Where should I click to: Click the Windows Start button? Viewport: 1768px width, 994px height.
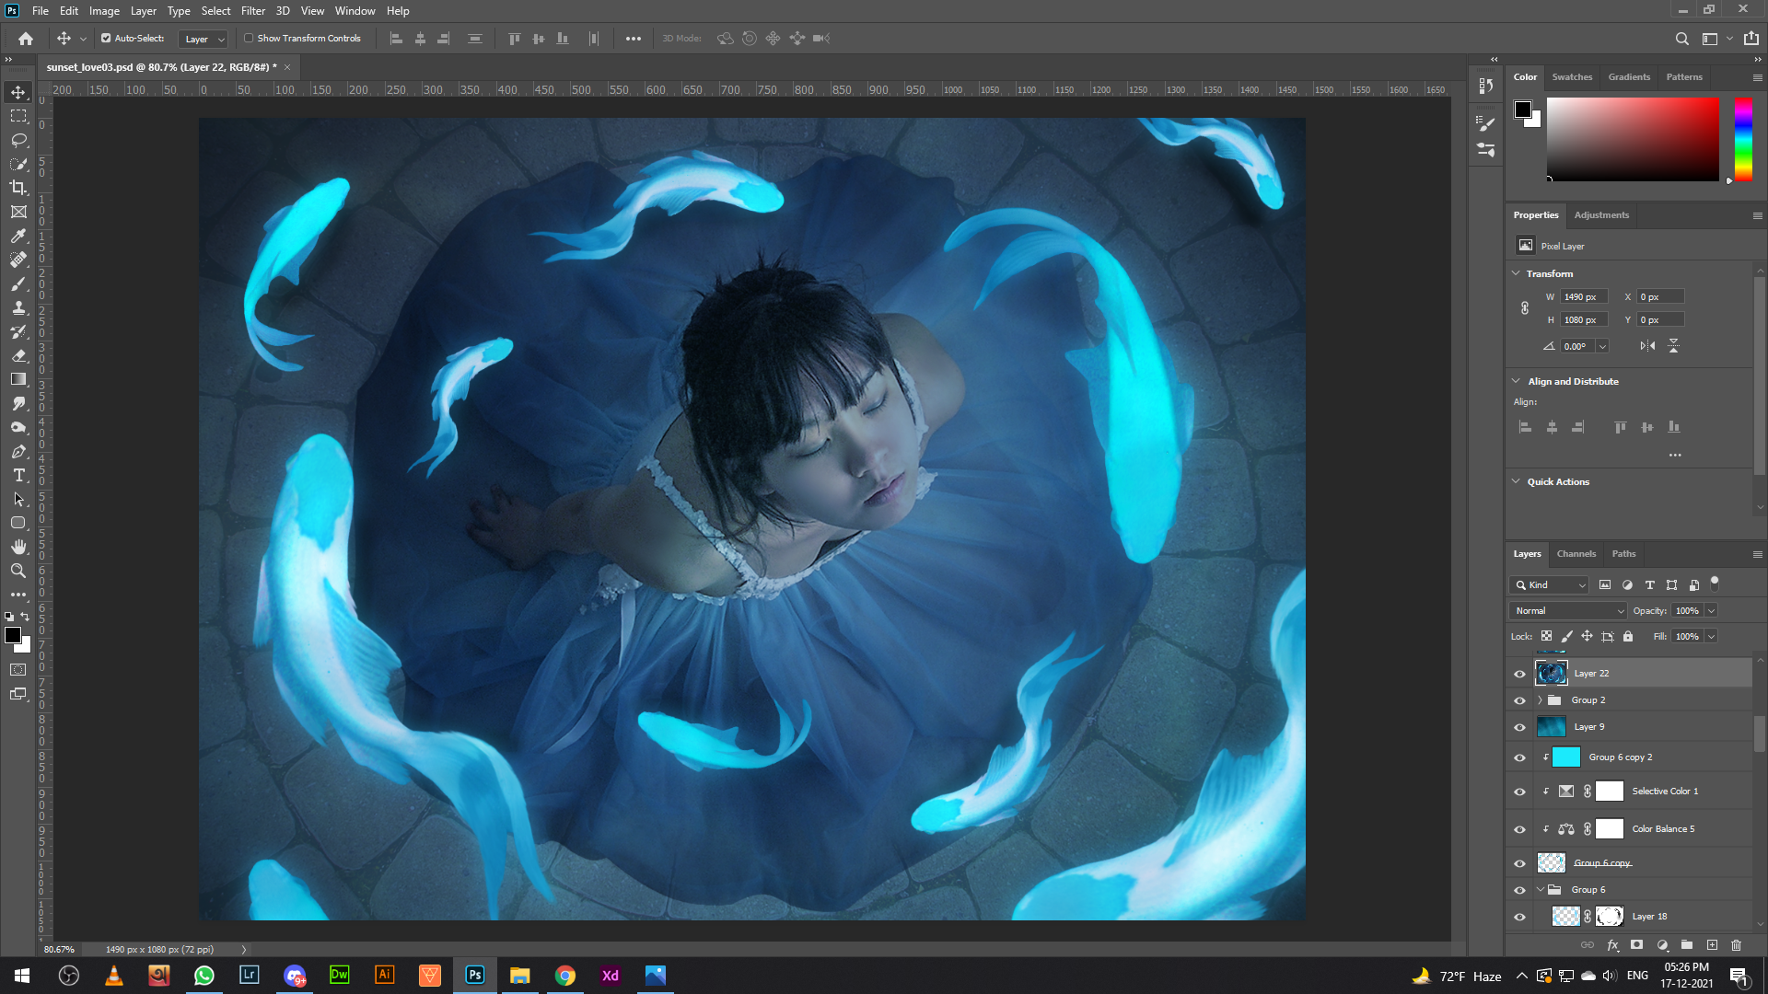(x=22, y=976)
